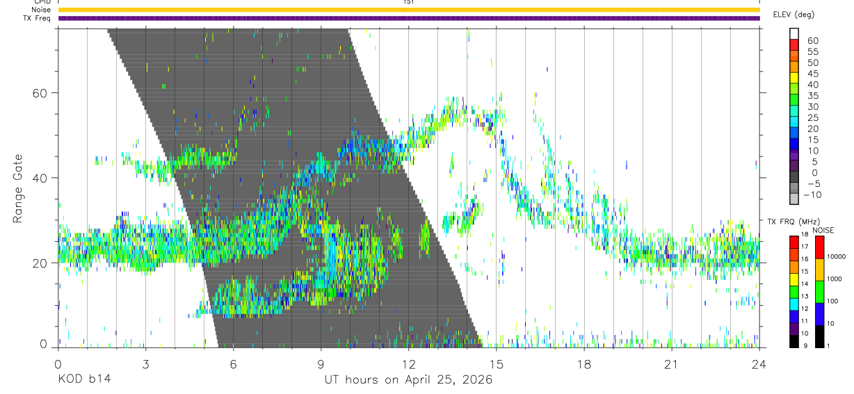Click the '1' tick at NOISE scale bottom
Viewport: 854px width, 394px height.
click(x=828, y=345)
